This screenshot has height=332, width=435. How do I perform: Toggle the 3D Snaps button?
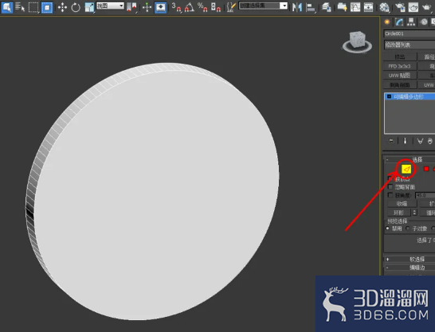176,7
